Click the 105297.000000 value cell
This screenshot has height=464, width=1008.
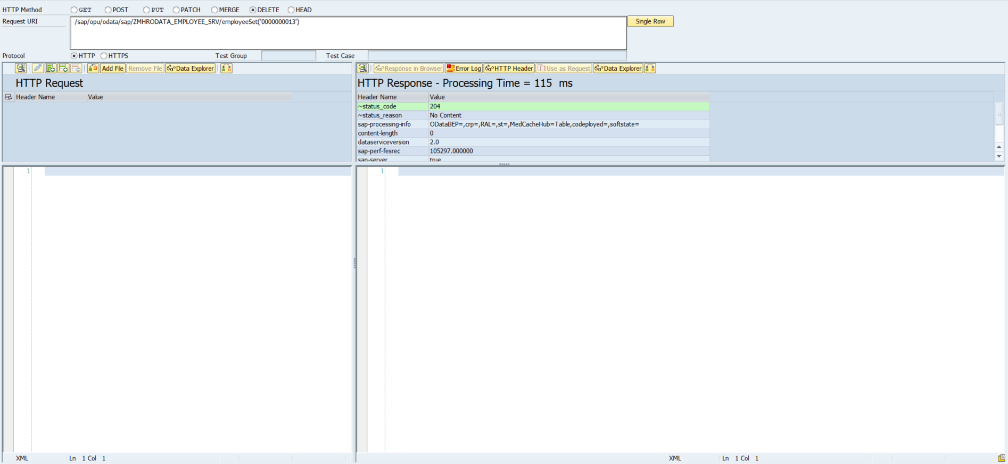point(569,151)
